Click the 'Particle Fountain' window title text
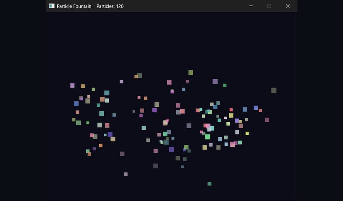Viewport: 343px width, 201px height. point(74,6)
